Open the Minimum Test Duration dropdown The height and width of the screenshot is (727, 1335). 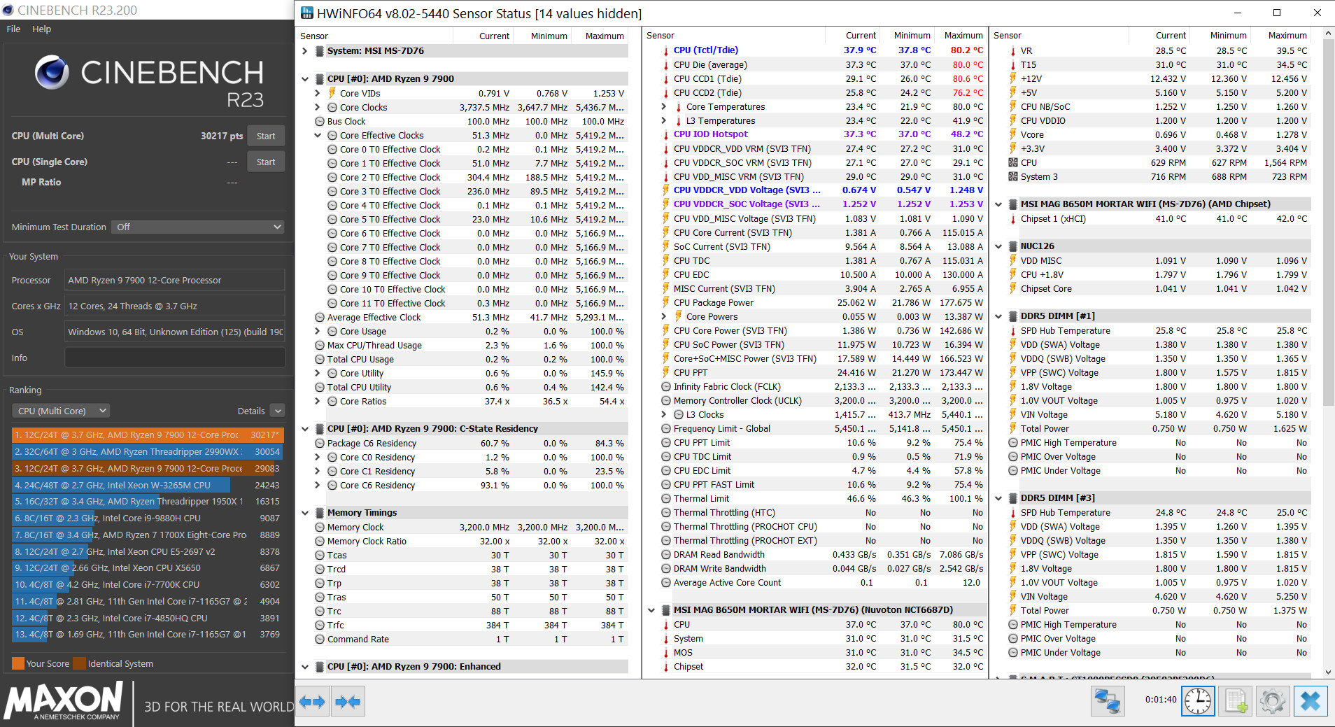point(197,227)
